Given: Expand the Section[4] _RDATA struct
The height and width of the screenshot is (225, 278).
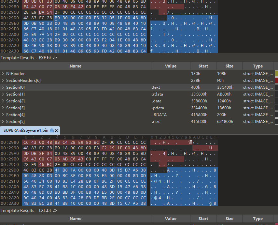Looking at the screenshot, I should coord(3,115).
